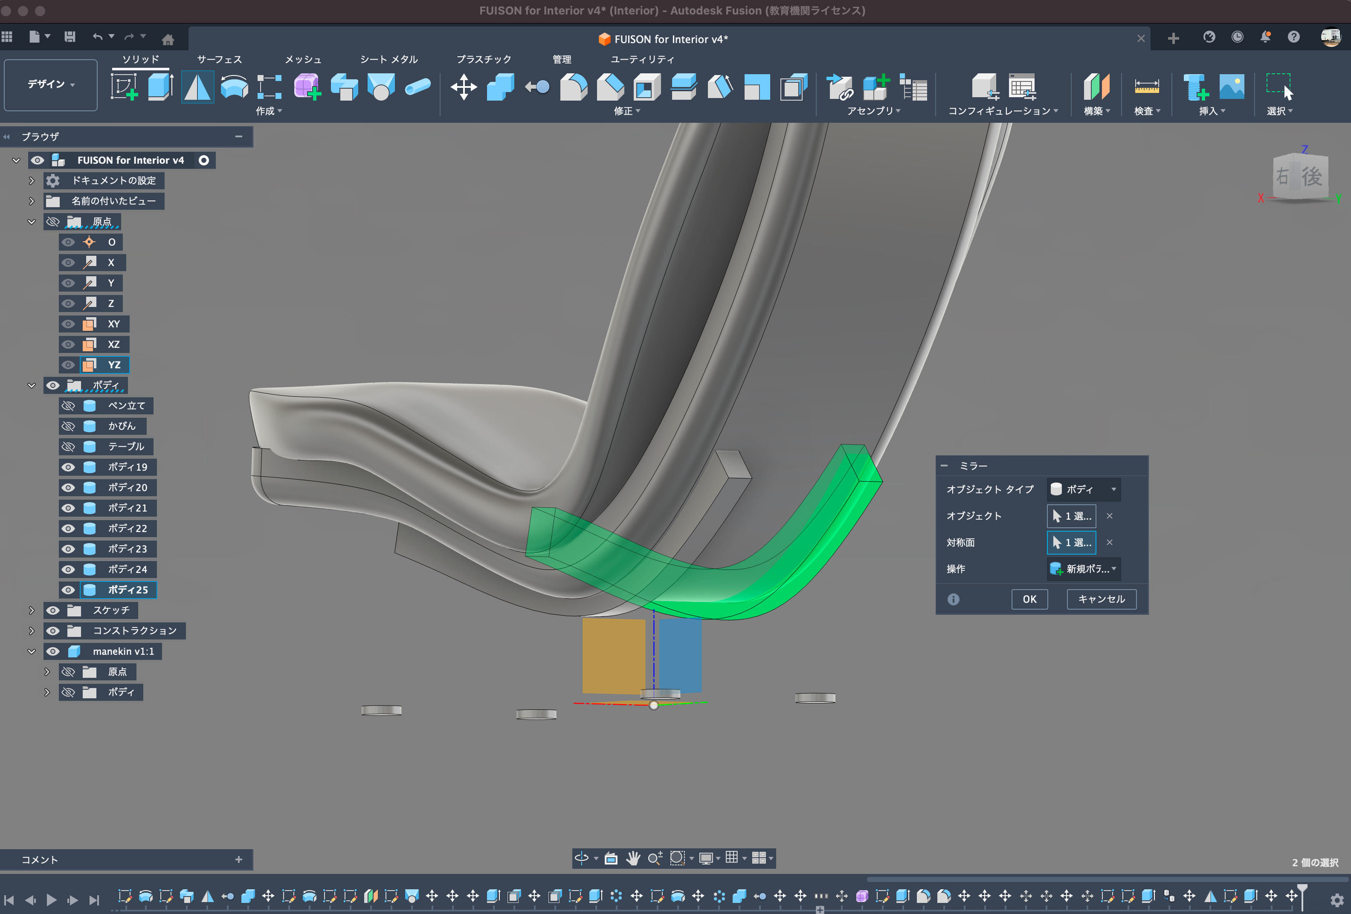
Task: Click the Insert Canvas image icon
Action: pos(1231,87)
